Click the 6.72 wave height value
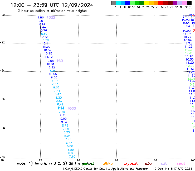Image resolution: width=195 pixels, height=171 pixels. pyautogui.click(x=69, y=143)
